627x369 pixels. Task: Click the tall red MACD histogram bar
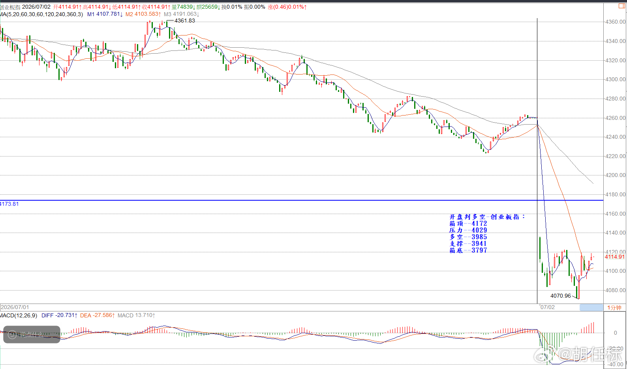pos(593,328)
